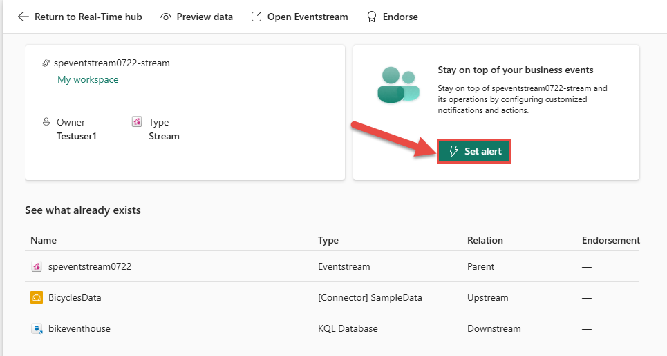The width and height of the screenshot is (667, 356).
Task: Click the Set alert button
Action: click(474, 151)
